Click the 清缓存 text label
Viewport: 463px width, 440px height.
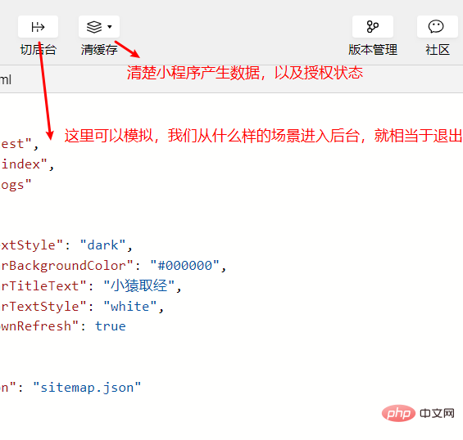(99, 50)
